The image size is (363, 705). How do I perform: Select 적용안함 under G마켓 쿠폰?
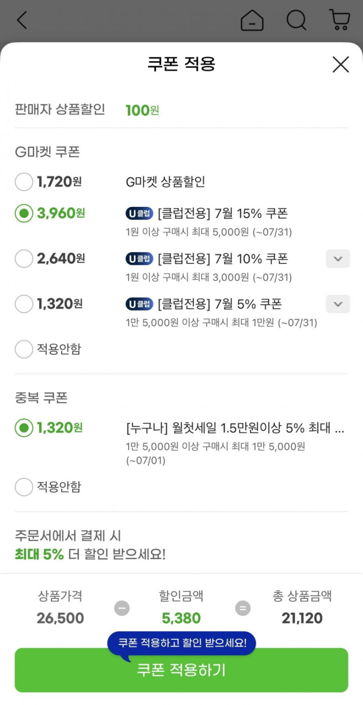[x=24, y=349]
